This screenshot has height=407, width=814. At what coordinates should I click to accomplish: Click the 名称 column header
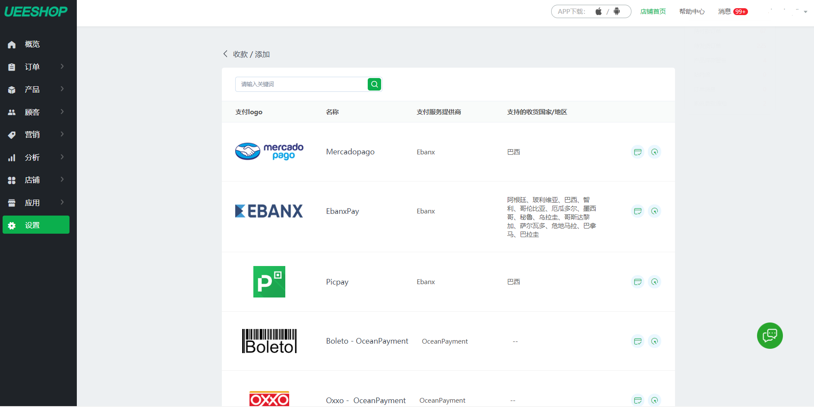click(332, 112)
